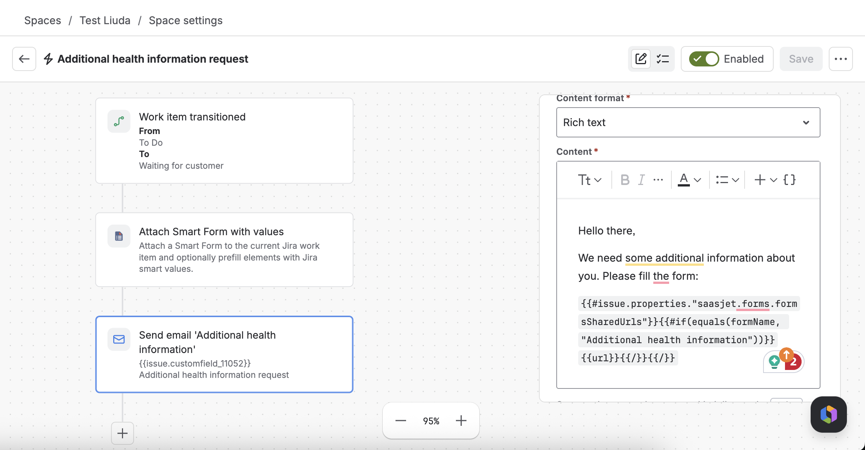
Task: Go to Spaces breadcrumb
Action: [43, 20]
